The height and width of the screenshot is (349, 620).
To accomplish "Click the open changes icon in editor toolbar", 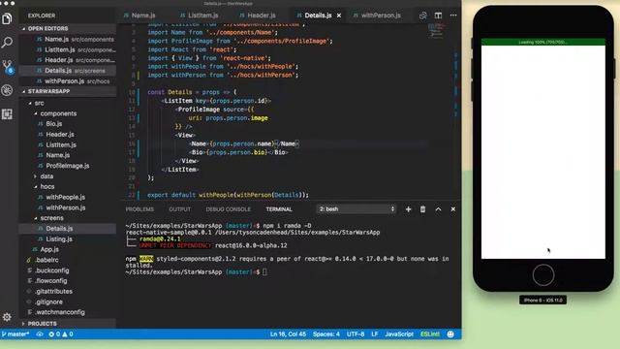I will click(x=422, y=16).
